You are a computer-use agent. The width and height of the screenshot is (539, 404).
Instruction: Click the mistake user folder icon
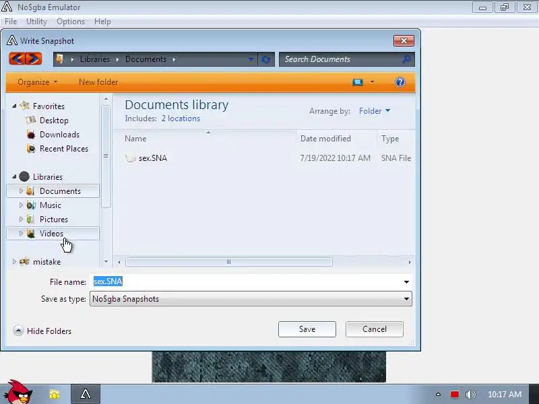point(24,262)
